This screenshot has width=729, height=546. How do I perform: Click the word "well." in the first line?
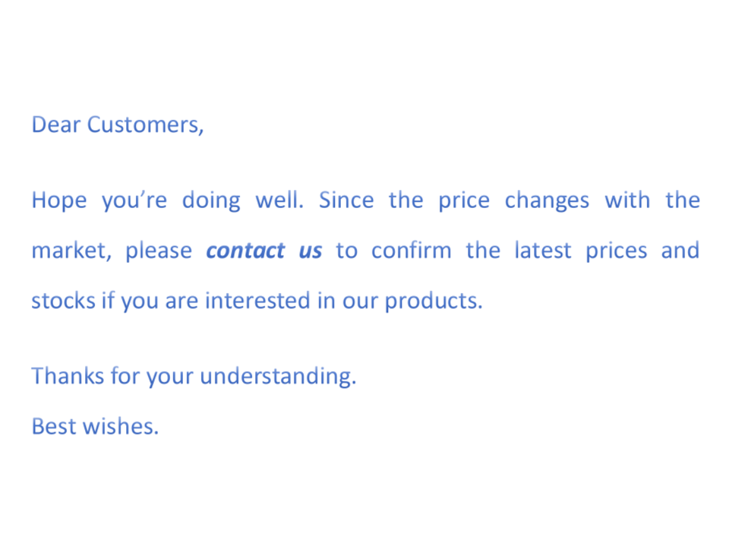tap(280, 201)
